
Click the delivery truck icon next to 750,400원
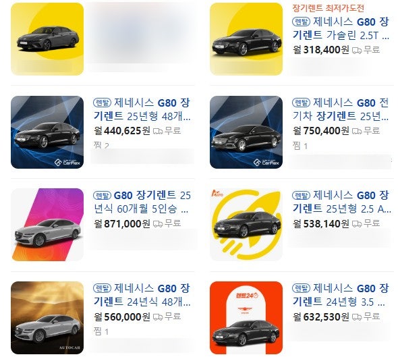pos(357,132)
